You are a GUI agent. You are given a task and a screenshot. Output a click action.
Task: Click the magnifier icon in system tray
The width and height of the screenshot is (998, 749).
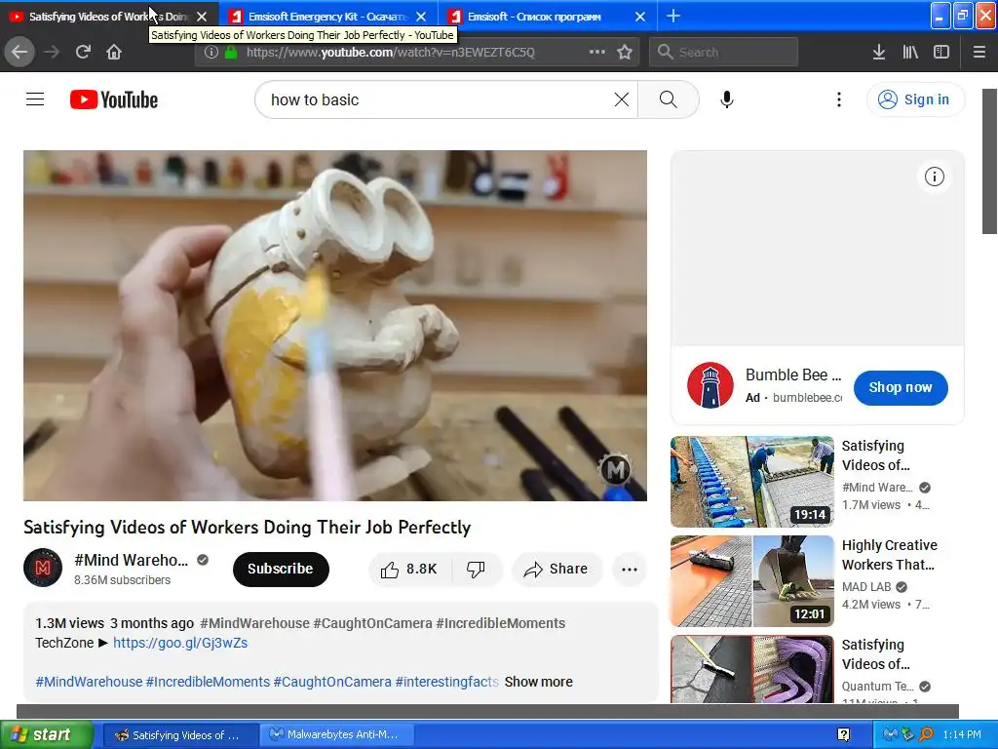pos(926,734)
